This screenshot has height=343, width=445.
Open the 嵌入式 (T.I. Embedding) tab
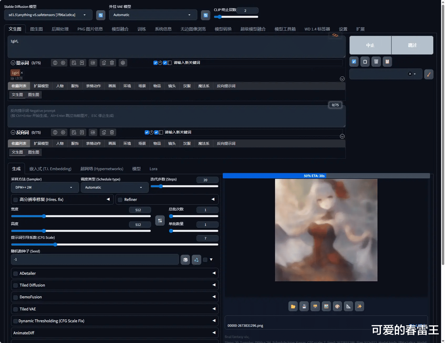point(50,169)
